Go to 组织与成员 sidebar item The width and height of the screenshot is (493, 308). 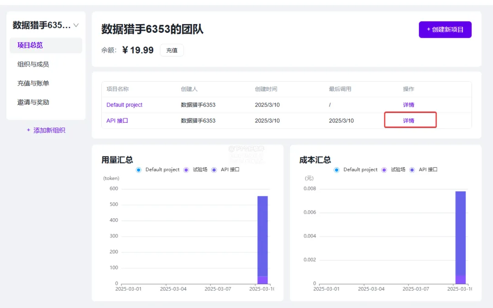pyautogui.click(x=33, y=64)
